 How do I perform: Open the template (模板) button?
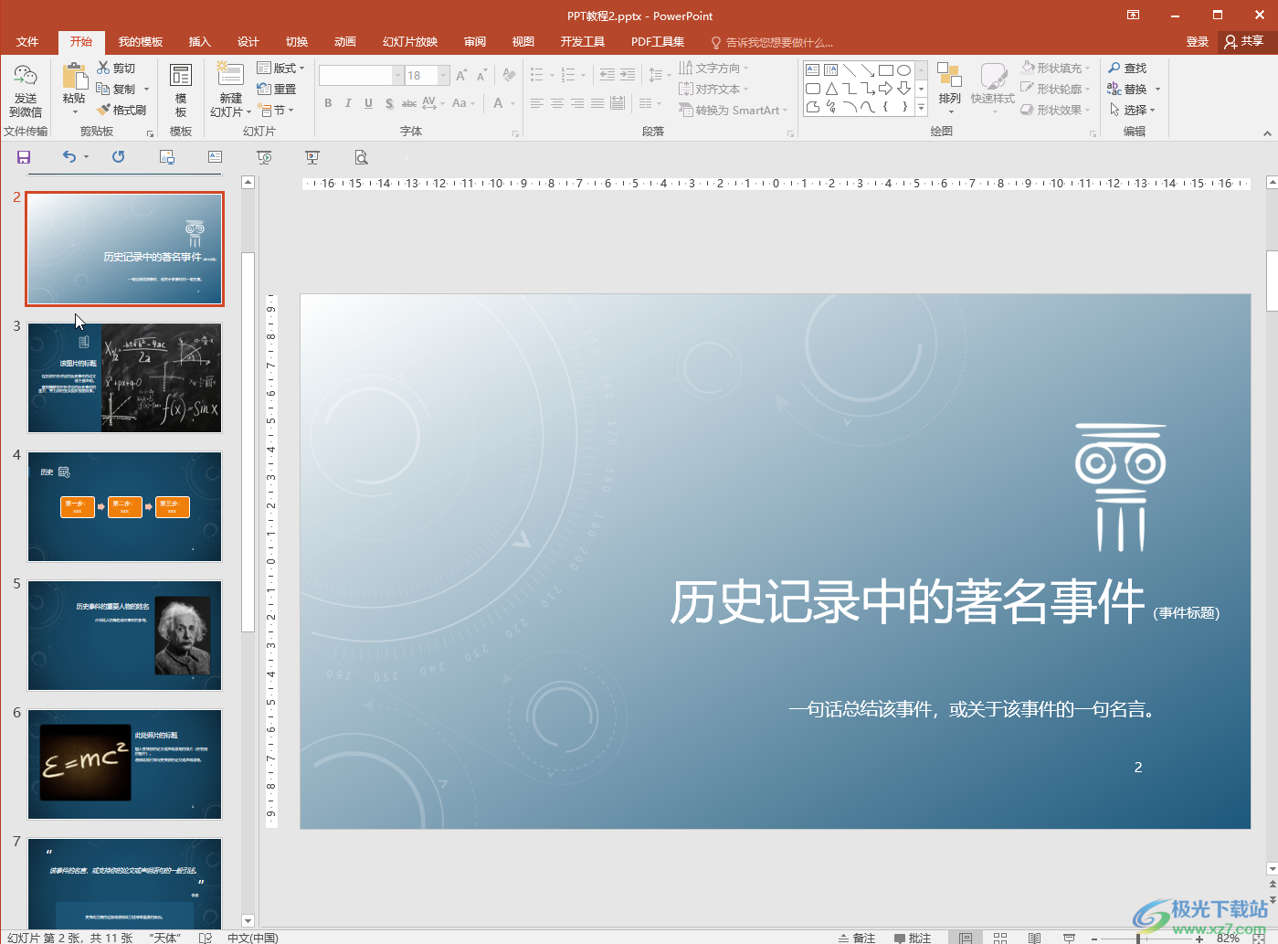pyautogui.click(x=181, y=90)
